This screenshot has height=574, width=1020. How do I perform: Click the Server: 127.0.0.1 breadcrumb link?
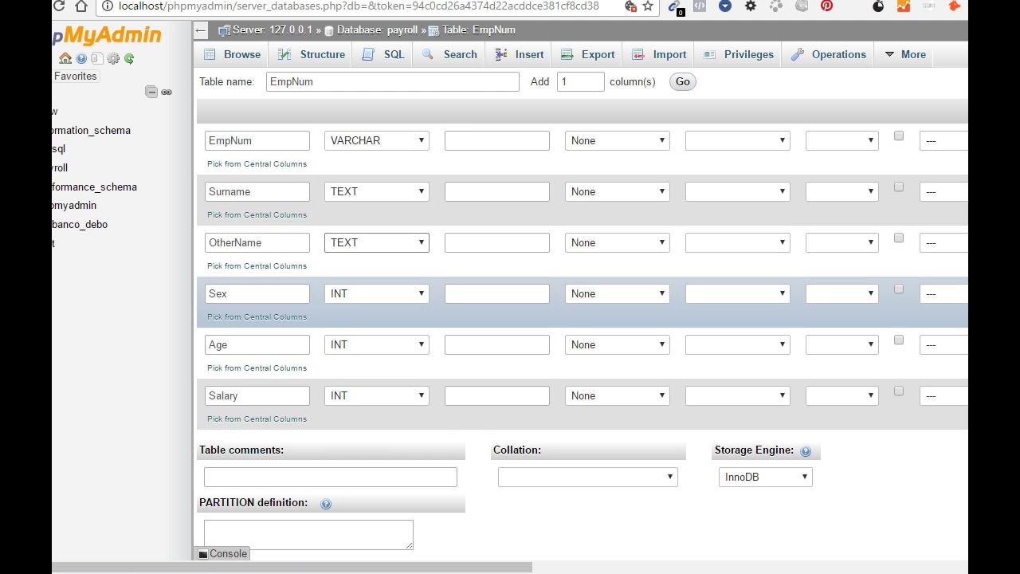(x=272, y=30)
